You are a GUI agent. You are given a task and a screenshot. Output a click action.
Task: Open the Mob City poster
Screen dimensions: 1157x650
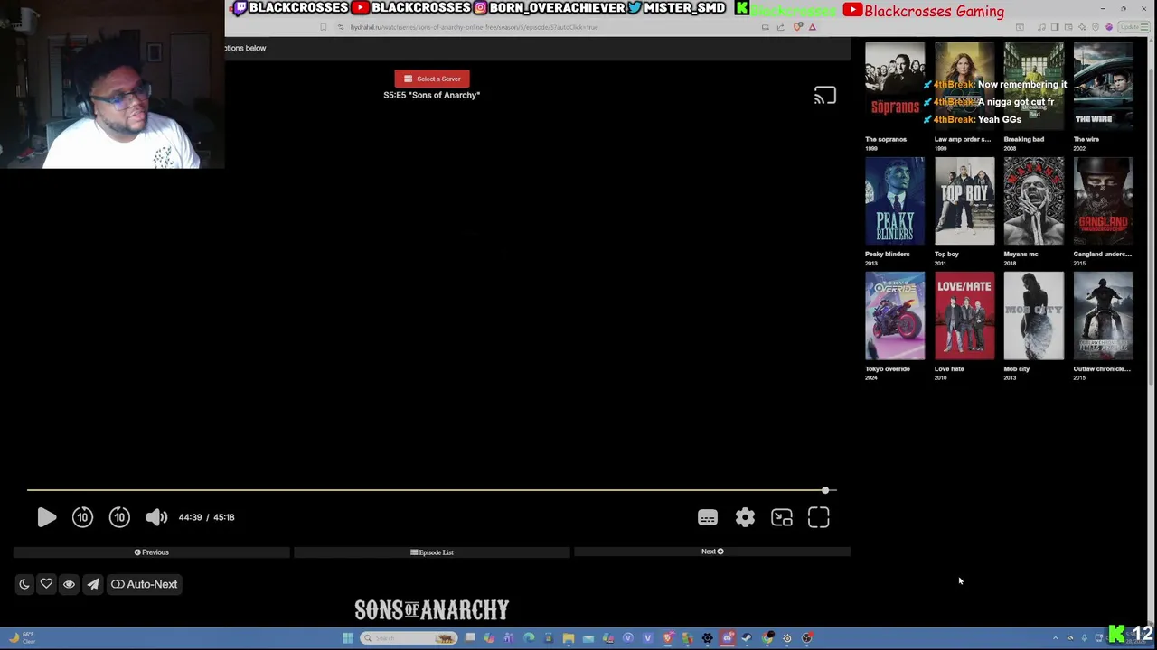tap(1034, 316)
